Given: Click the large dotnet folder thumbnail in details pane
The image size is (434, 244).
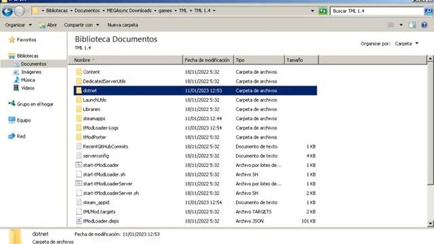Looking at the screenshot, I should click(15, 237).
